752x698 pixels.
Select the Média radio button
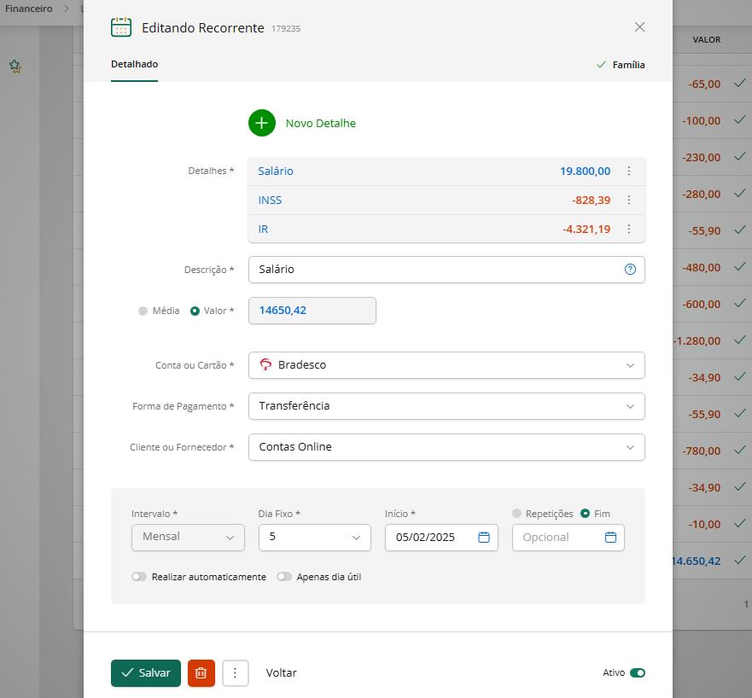(143, 311)
